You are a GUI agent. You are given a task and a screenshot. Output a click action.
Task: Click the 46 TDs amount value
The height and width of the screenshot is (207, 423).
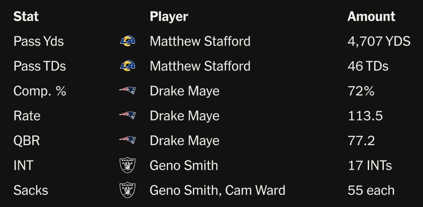(368, 66)
